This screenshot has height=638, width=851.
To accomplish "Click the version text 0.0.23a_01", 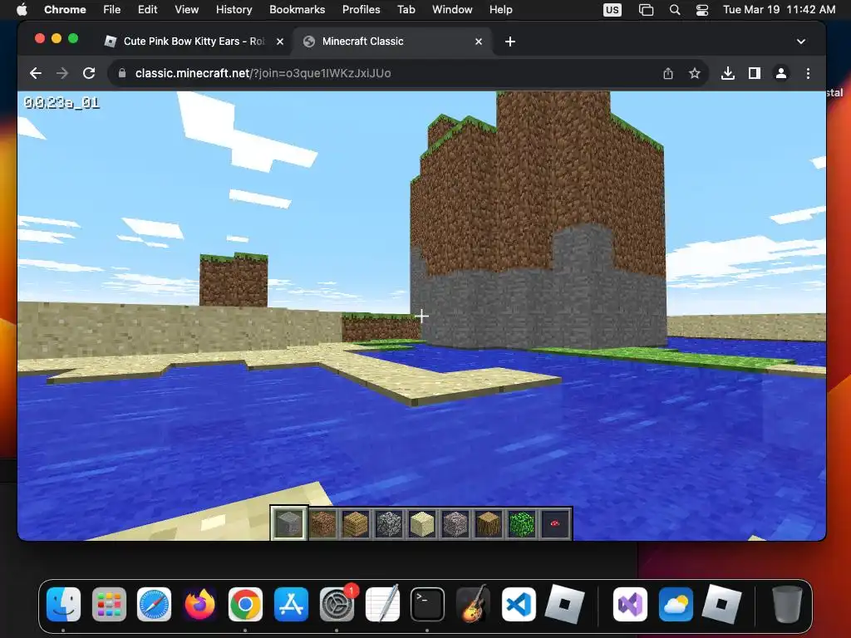I will (61, 102).
